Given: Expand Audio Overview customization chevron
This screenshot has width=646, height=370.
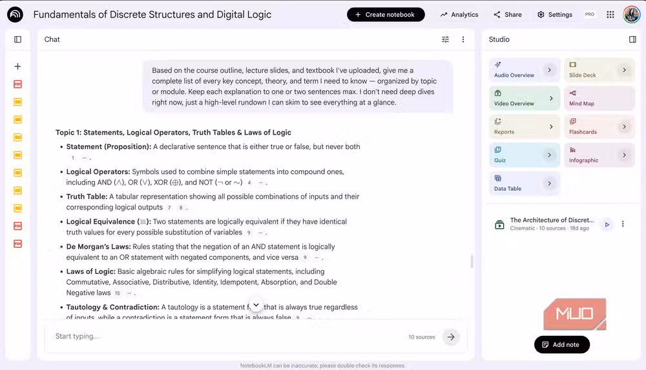Looking at the screenshot, I should click(x=549, y=70).
